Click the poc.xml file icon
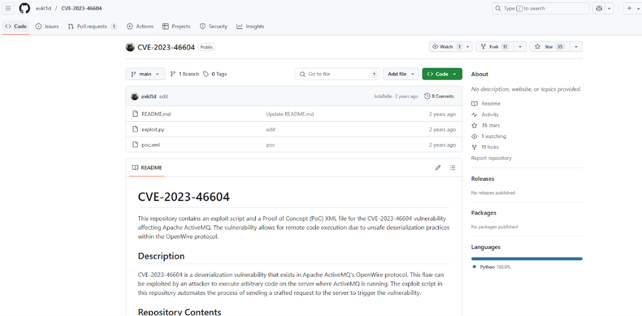 coord(135,145)
